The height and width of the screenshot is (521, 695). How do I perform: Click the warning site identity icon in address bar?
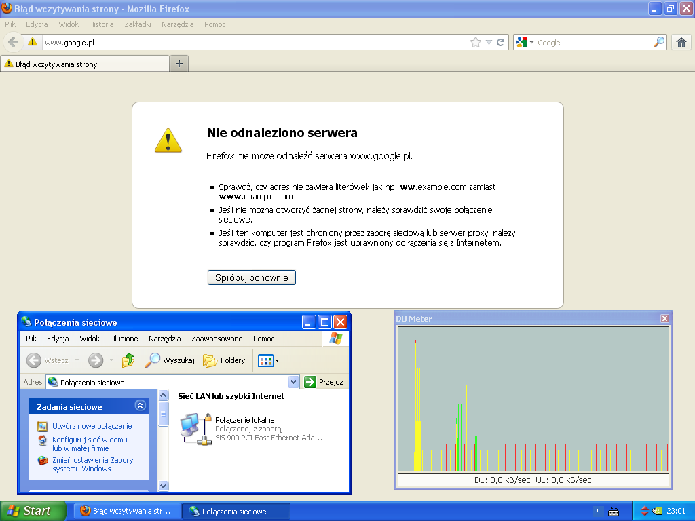click(33, 42)
